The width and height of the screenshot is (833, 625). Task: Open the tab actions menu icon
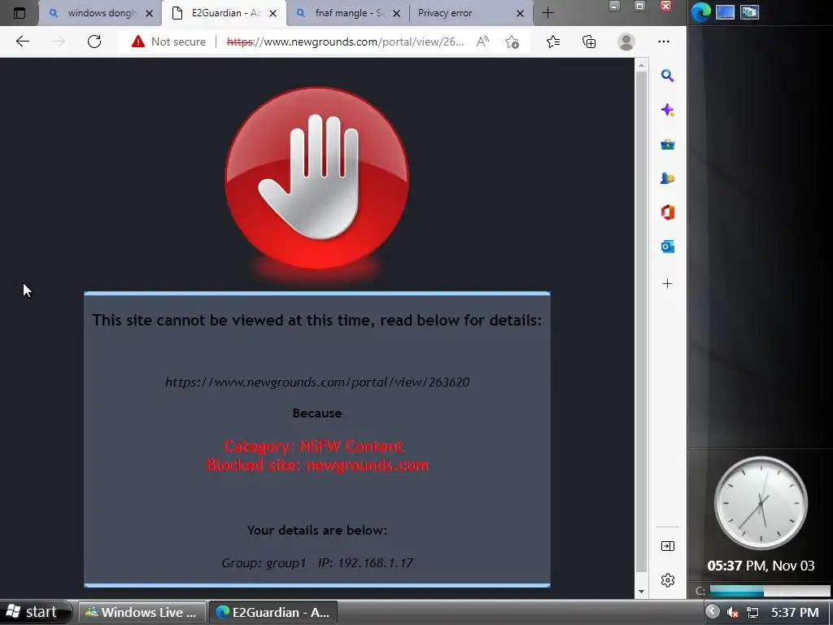click(20, 13)
